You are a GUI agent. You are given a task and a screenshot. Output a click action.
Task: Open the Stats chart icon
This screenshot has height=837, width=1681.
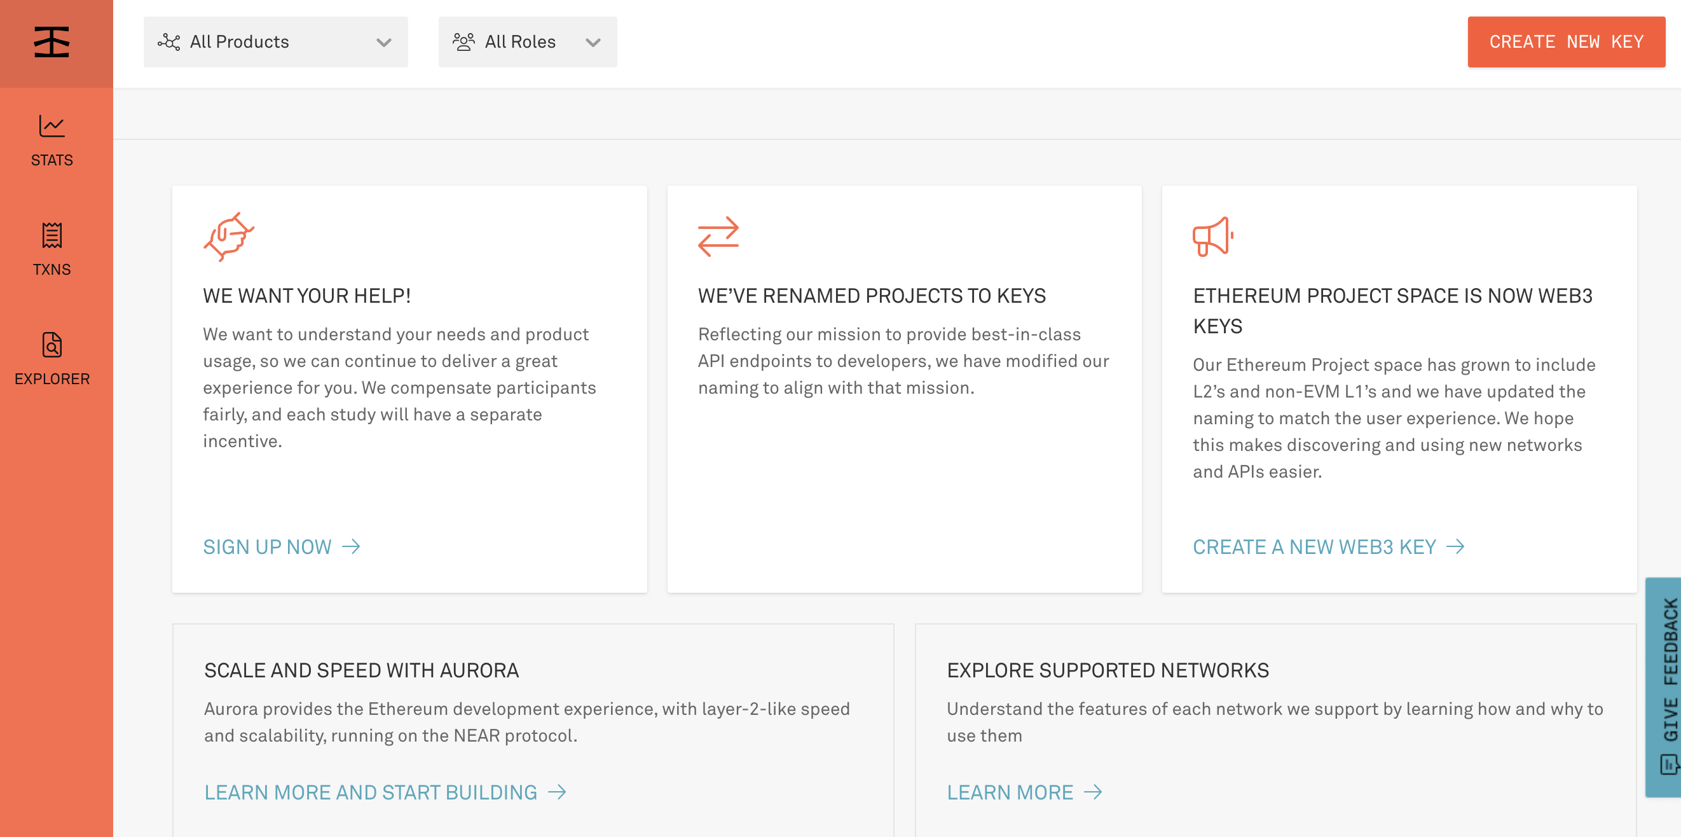51,126
